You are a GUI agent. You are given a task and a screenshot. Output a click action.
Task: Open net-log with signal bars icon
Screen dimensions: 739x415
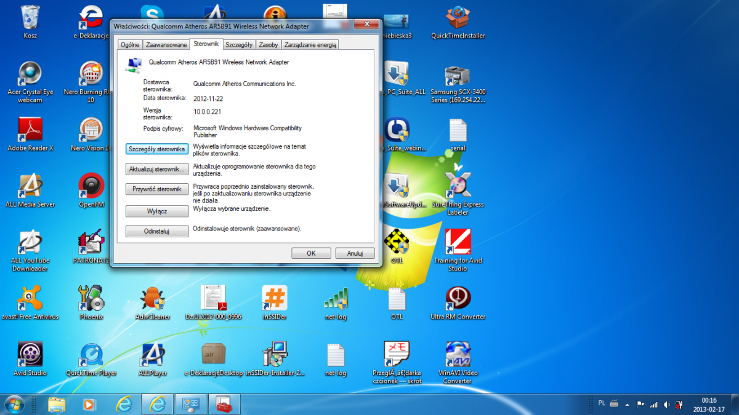pyautogui.click(x=336, y=302)
